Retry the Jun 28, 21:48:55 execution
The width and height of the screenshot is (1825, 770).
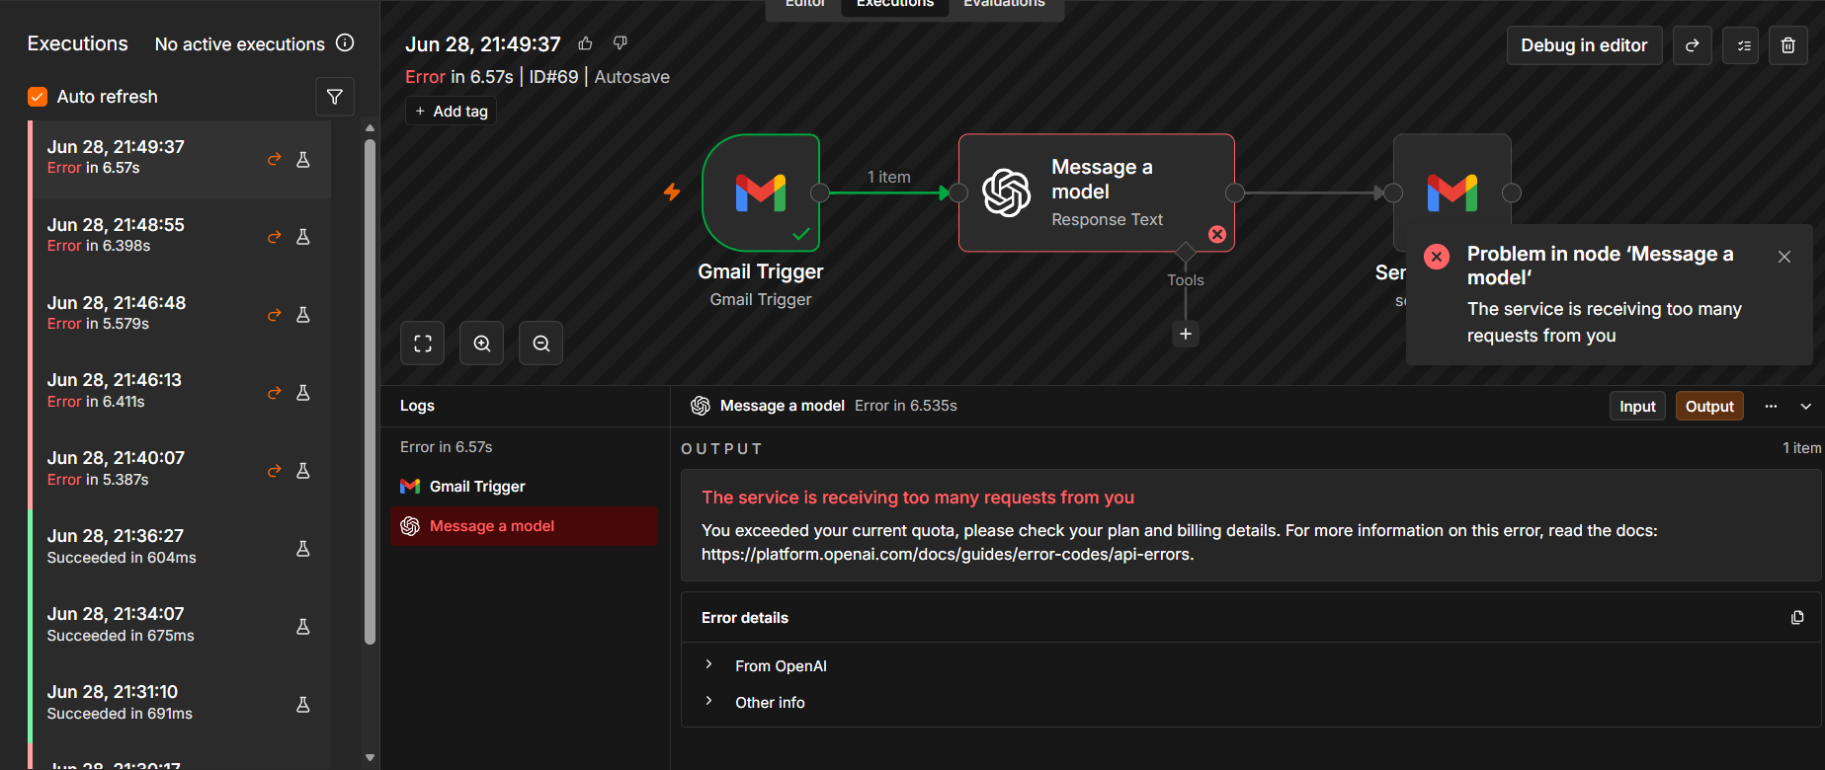(275, 237)
